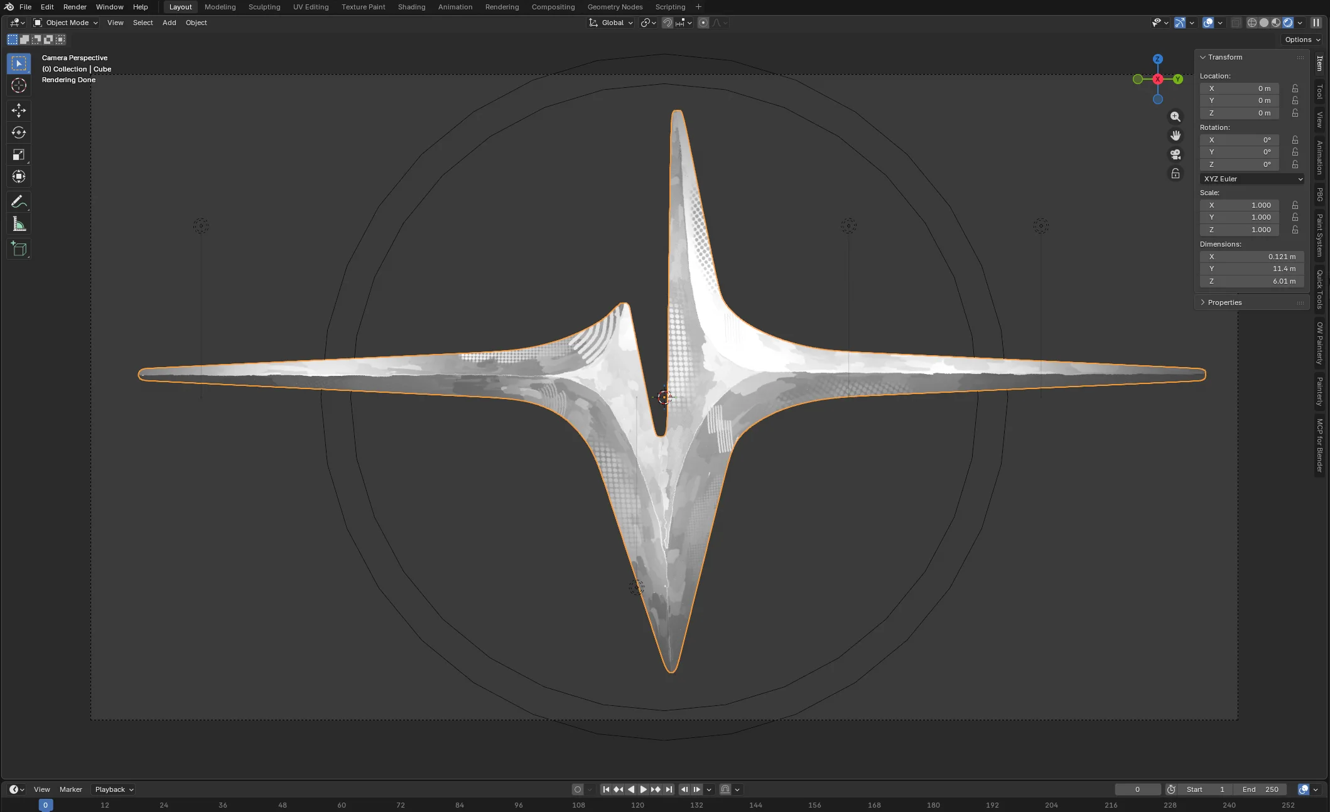Toggle viewport gizmos display button
Screen dimensions: 1330x812
[x=1180, y=23]
